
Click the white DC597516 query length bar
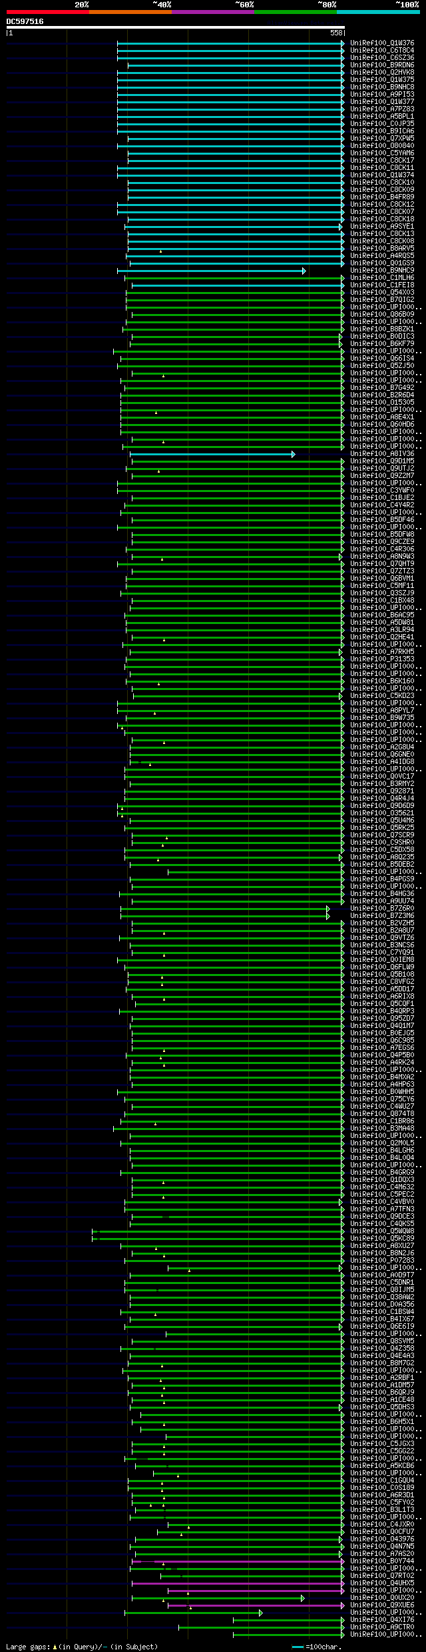pyautogui.click(x=176, y=27)
